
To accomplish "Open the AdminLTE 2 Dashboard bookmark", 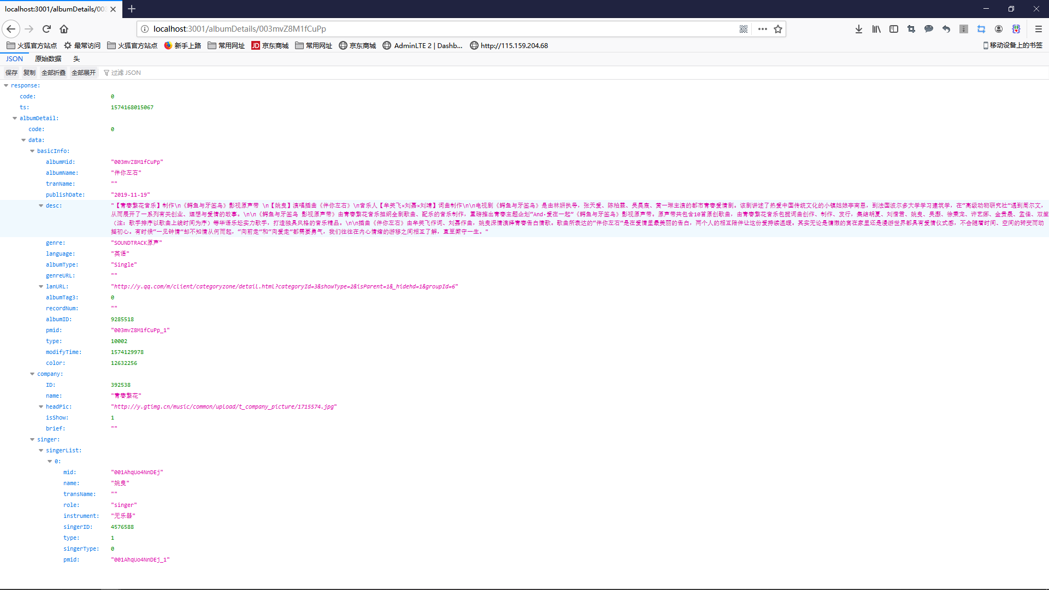I will pyautogui.click(x=422, y=46).
